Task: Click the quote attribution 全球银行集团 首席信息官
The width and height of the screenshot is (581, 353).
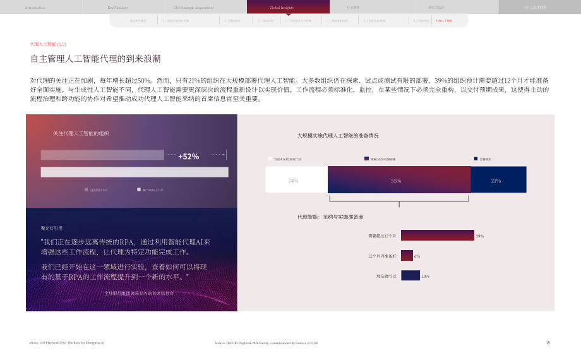Action: [x=139, y=293]
